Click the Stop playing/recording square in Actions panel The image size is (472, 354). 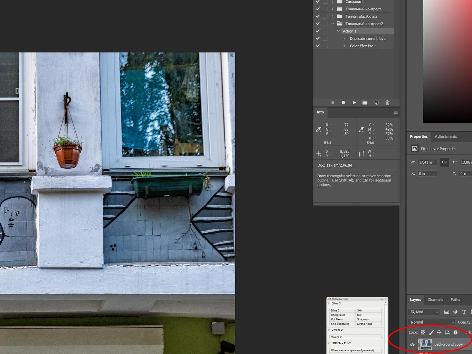coord(333,103)
